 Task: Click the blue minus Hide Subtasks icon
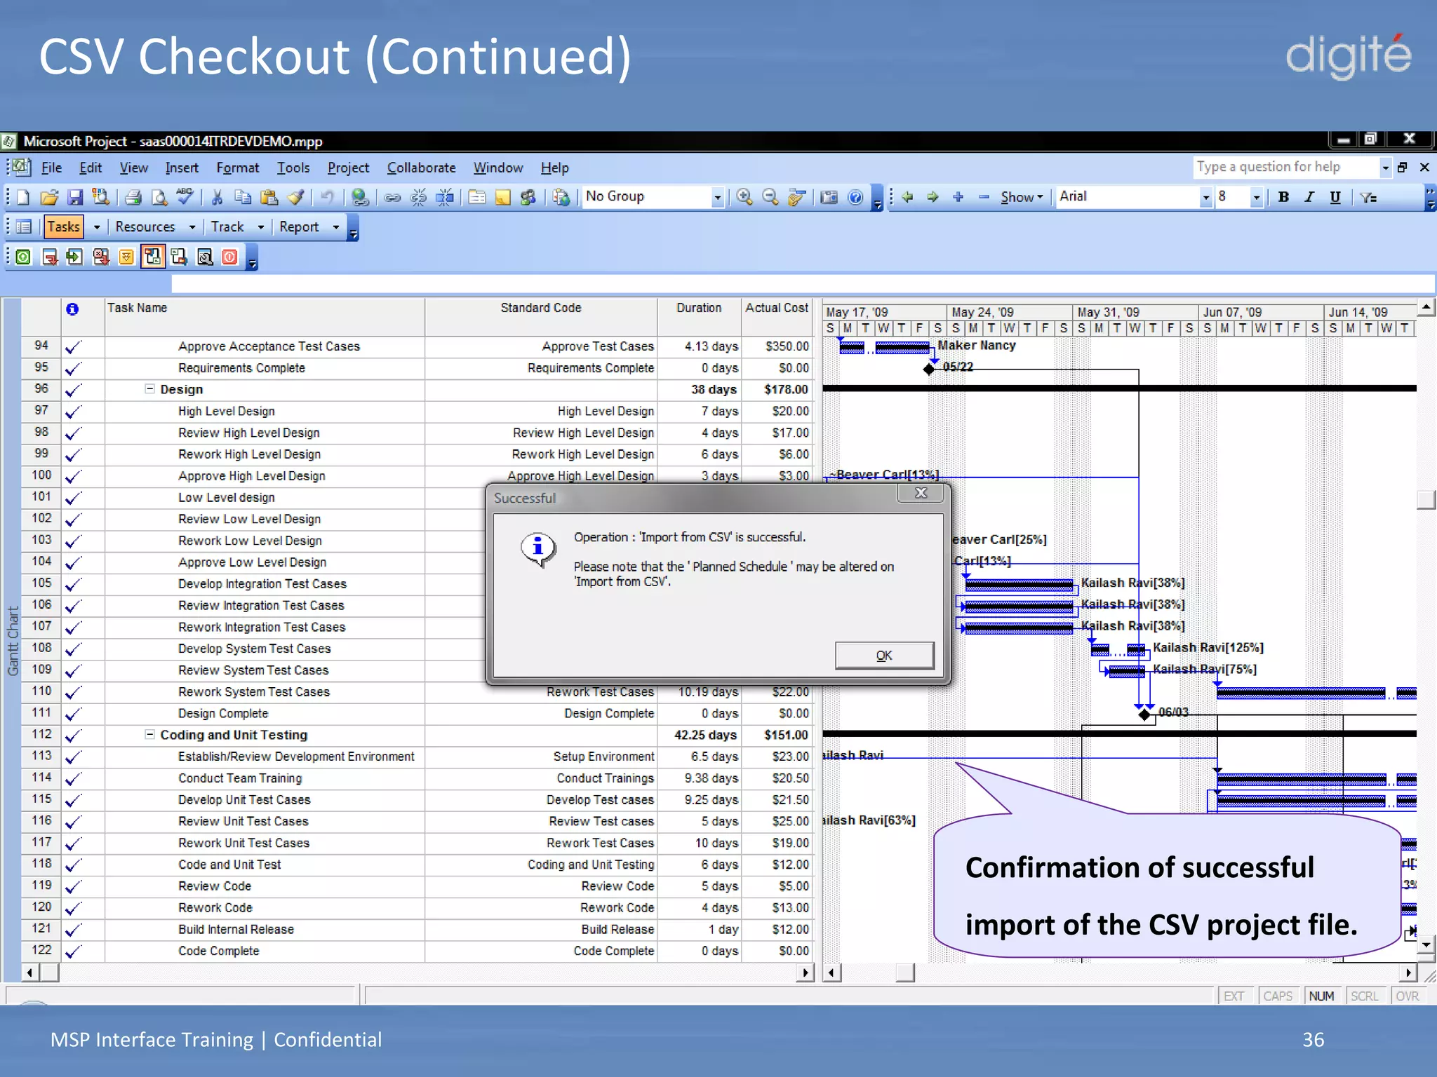(984, 197)
